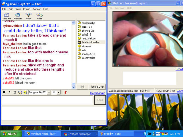
Task: Open the Webcam menu in webcam window
Action: pyautogui.click(x=120, y=8)
